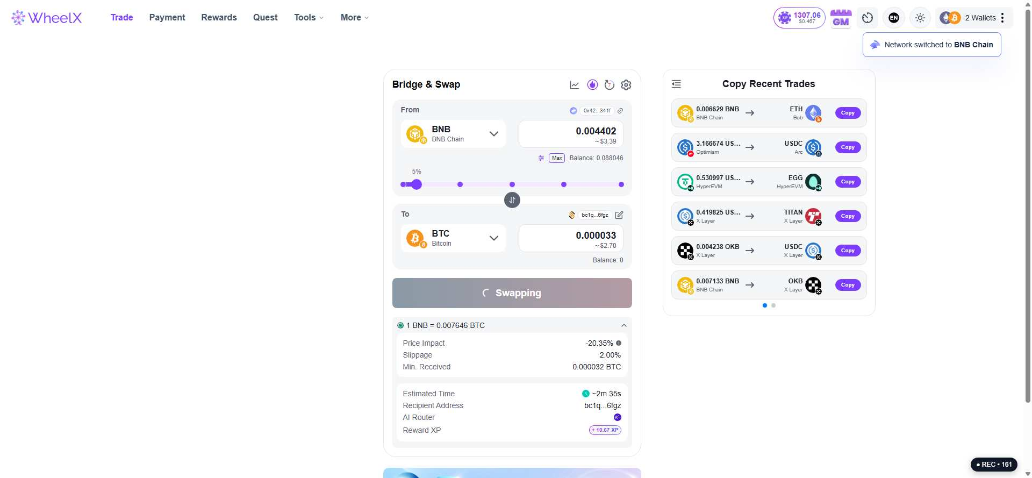Expand the Tools menu

click(x=309, y=17)
